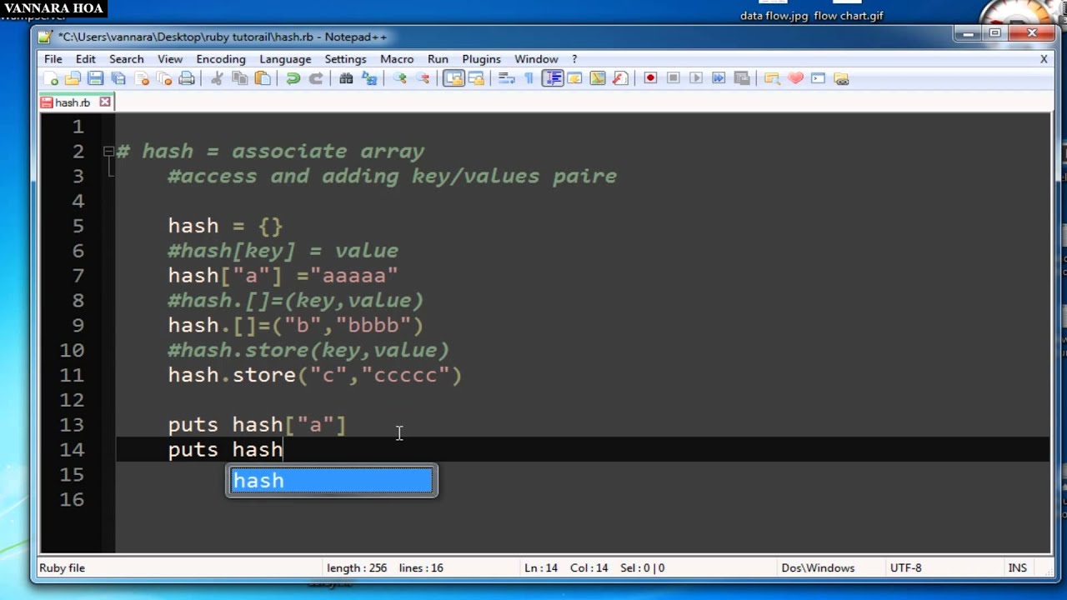The image size is (1067, 600).
Task: Click the Save All toolbar icon
Action: (118, 78)
